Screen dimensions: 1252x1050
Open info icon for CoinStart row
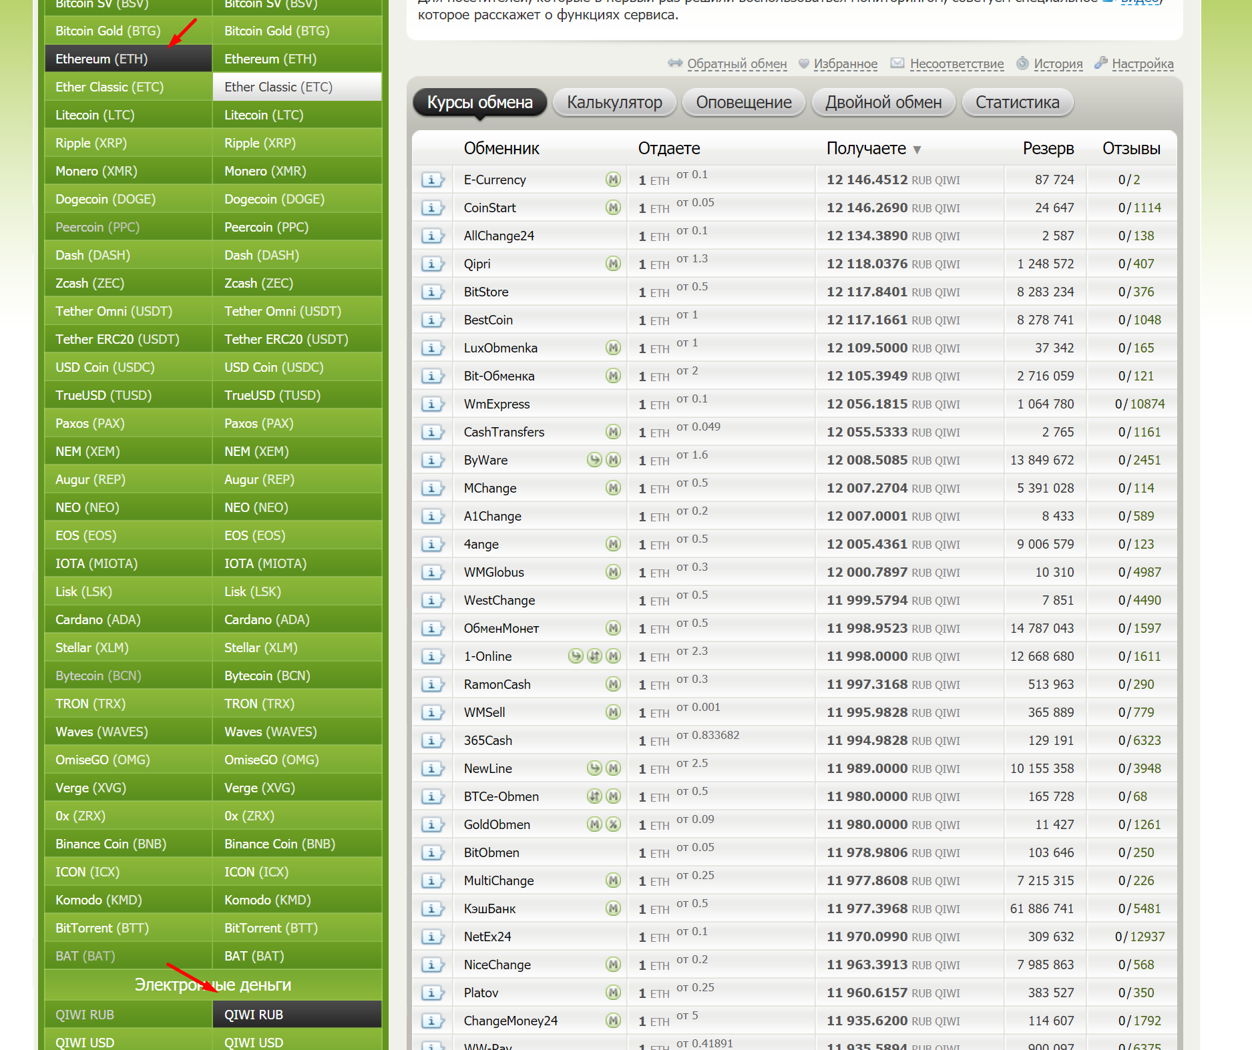coord(432,208)
